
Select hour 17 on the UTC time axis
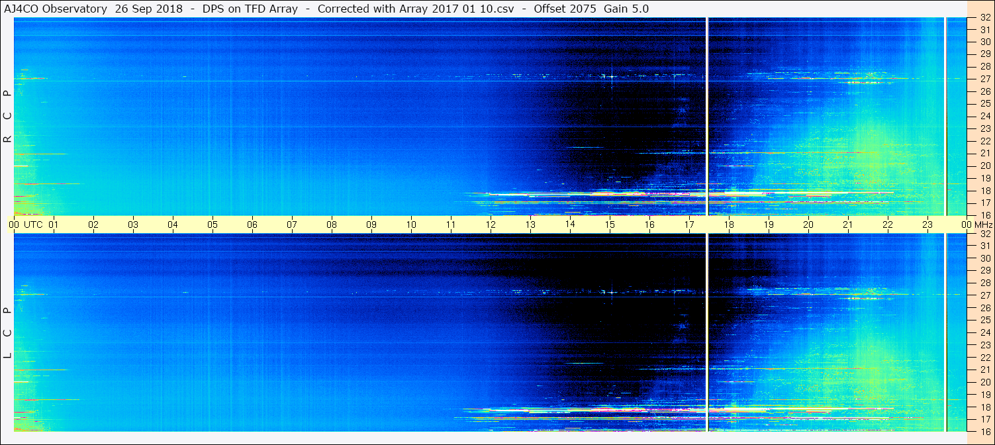coord(689,224)
